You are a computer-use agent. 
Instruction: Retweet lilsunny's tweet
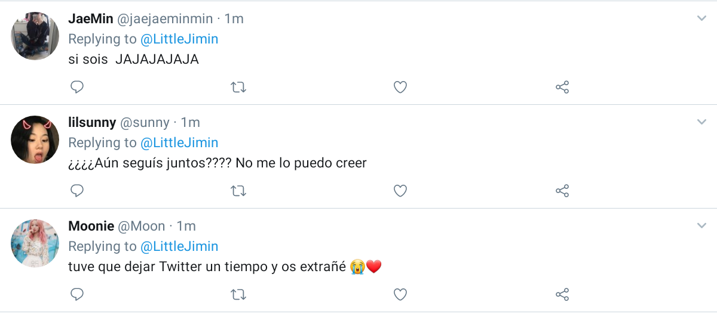[238, 191]
